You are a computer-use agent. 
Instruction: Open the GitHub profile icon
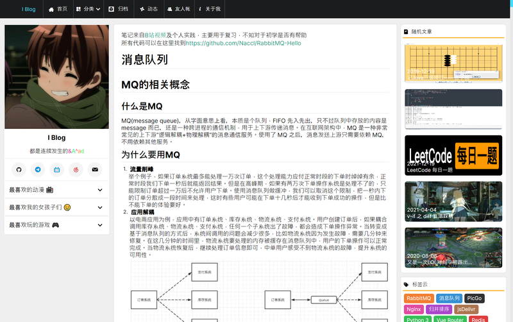(19, 169)
